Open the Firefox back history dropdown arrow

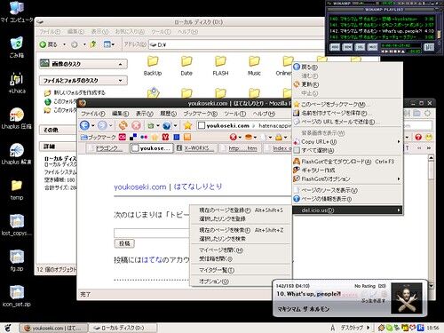[x=92, y=126]
